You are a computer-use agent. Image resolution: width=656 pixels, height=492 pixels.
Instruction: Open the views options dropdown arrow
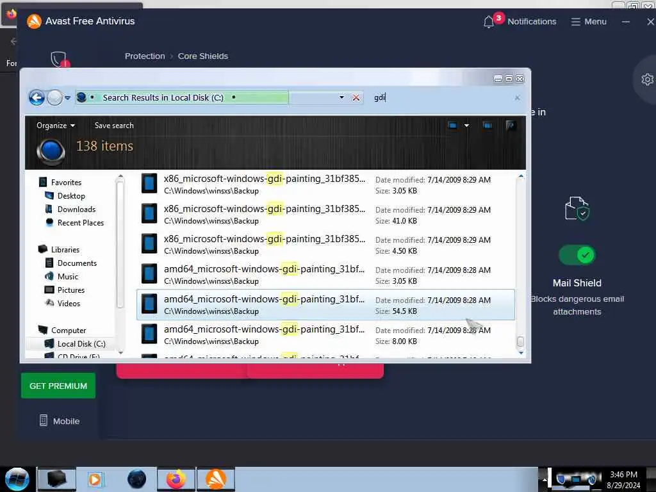466,126
